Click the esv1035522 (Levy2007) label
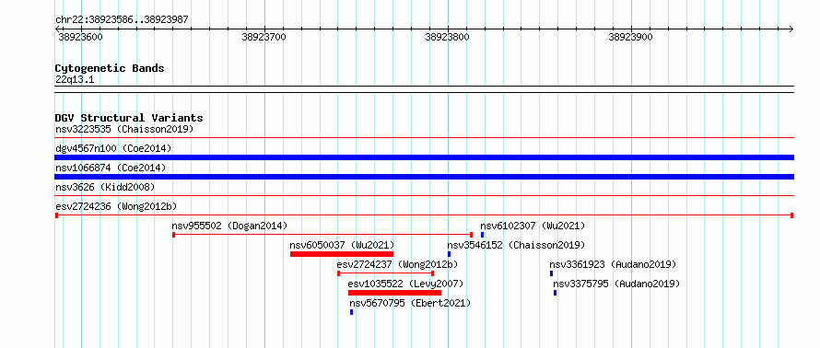 pos(405,284)
